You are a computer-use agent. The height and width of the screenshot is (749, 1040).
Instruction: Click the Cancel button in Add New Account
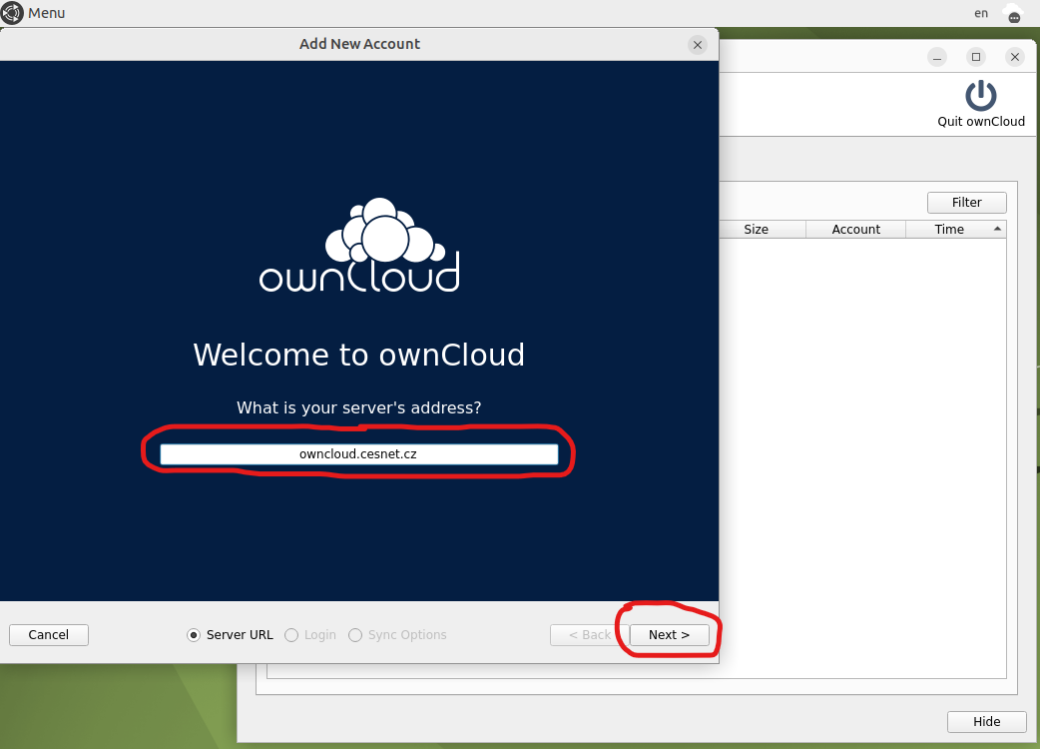pyautogui.click(x=49, y=635)
